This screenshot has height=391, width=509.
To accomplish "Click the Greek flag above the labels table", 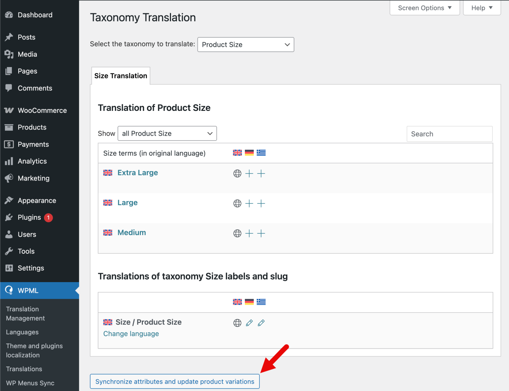I will [261, 302].
